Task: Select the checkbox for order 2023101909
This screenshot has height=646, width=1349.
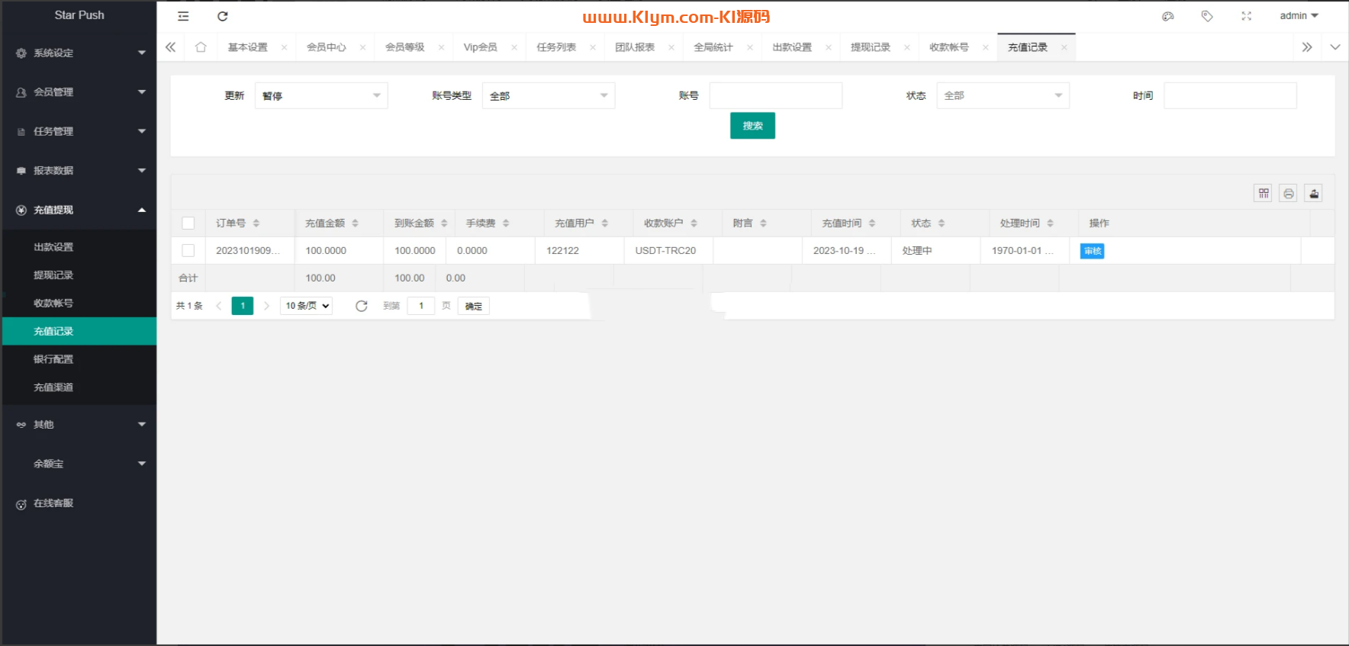Action: point(188,251)
